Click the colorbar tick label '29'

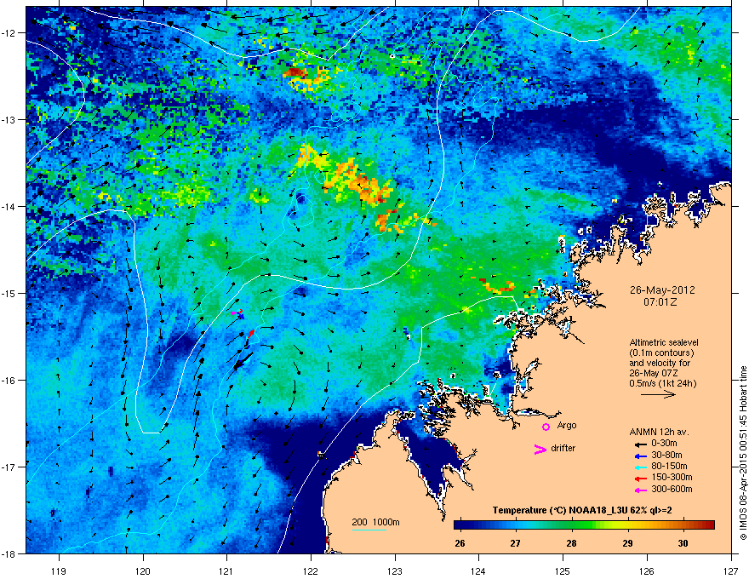click(627, 543)
